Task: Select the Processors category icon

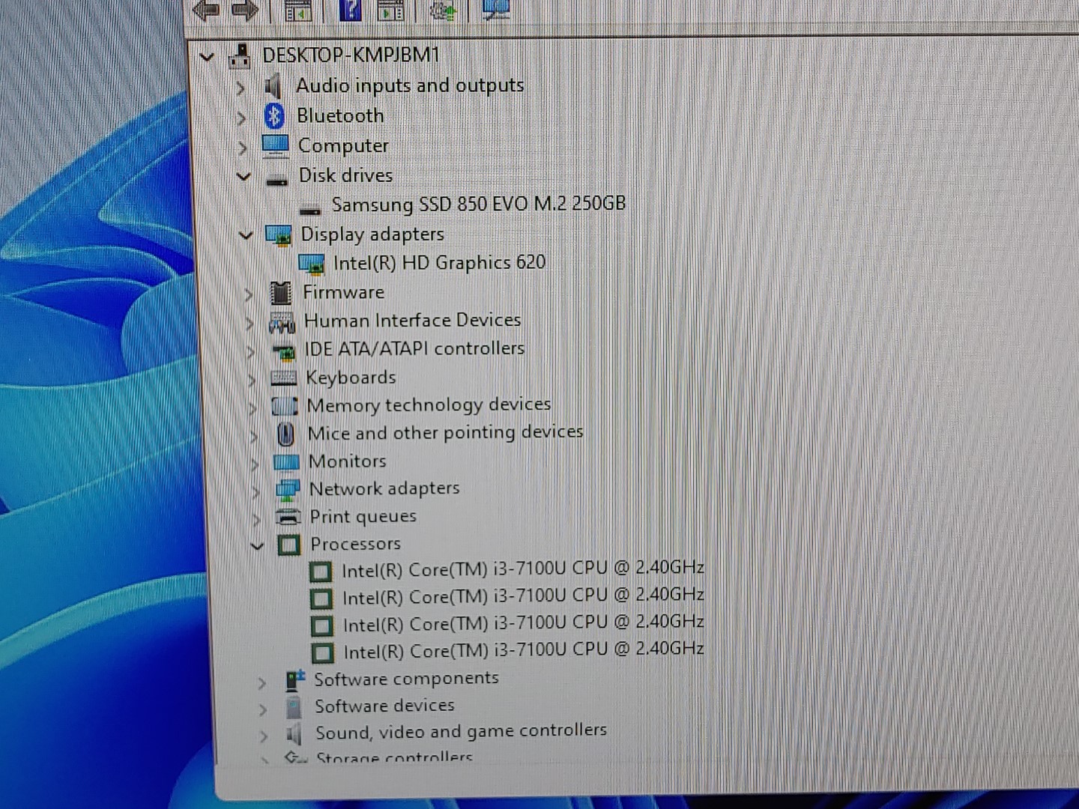Action: pos(289,545)
